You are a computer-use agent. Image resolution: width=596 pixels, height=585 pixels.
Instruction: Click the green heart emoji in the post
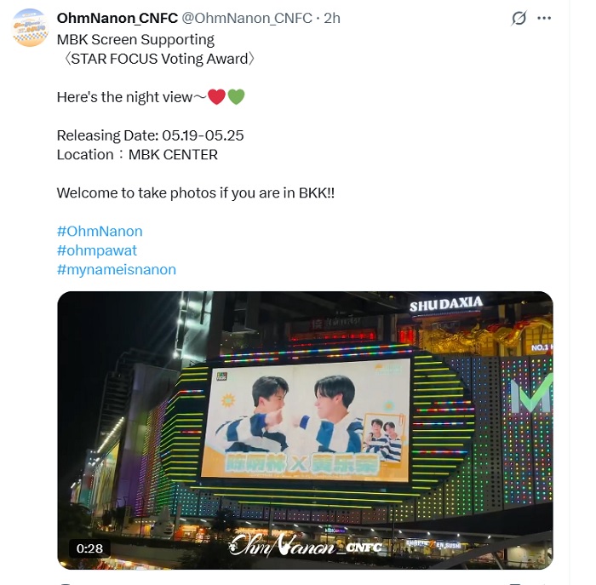tap(236, 97)
